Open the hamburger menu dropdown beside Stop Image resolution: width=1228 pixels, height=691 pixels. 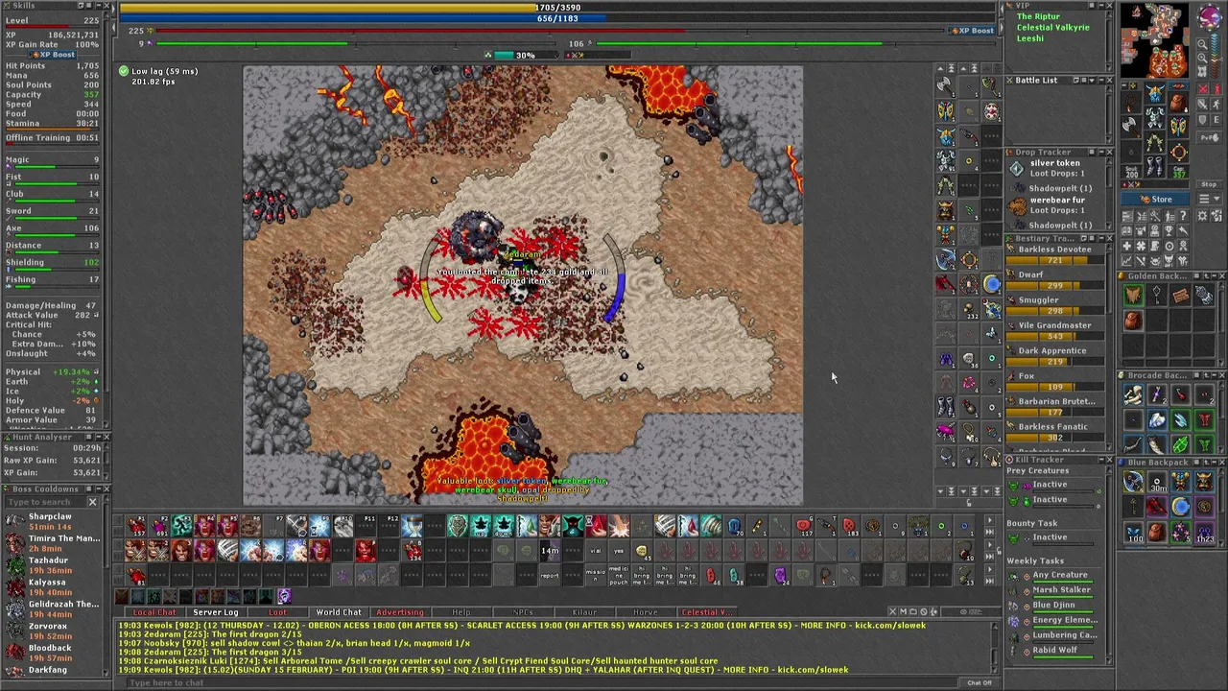(1209, 199)
